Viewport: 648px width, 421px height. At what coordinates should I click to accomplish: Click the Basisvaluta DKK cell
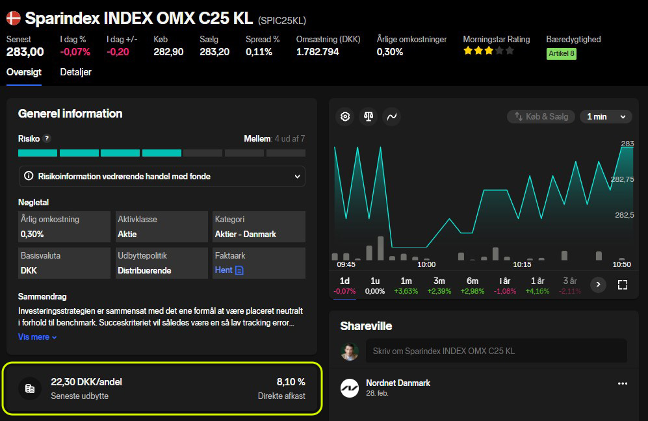pos(64,263)
